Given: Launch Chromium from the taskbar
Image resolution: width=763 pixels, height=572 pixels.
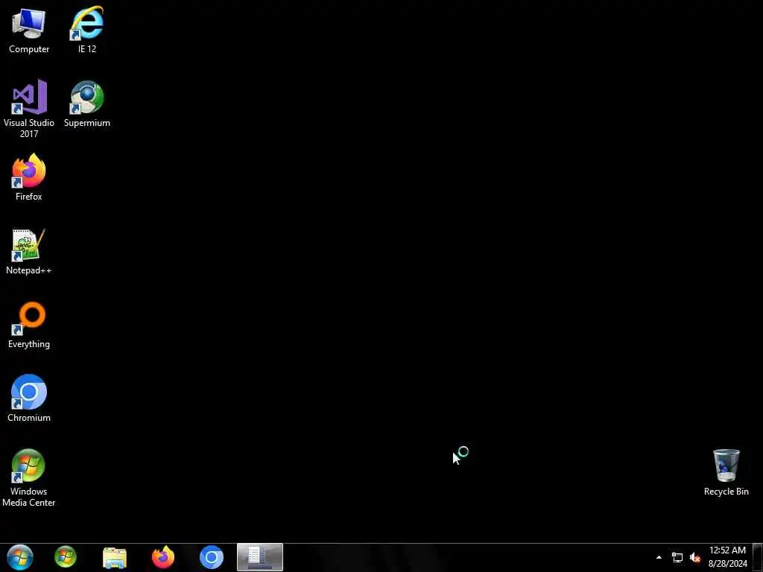Looking at the screenshot, I should point(211,557).
